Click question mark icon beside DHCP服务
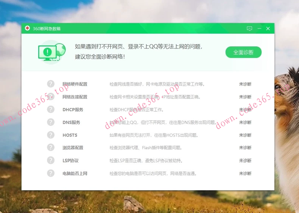This screenshot has height=213, width=299. pos(51,109)
